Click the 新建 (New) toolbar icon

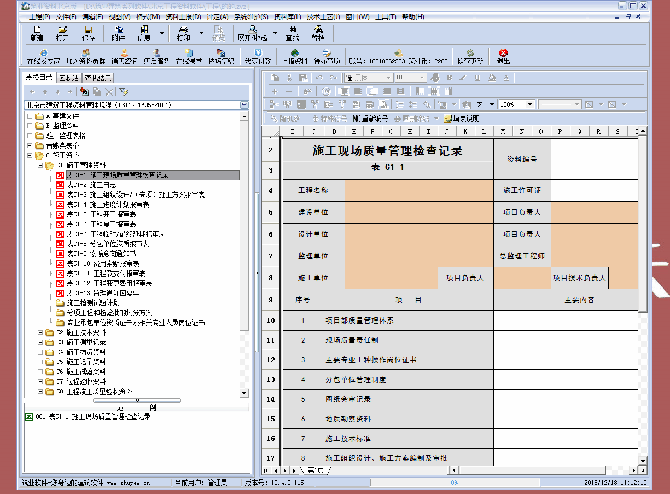pyautogui.click(x=37, y=33)
